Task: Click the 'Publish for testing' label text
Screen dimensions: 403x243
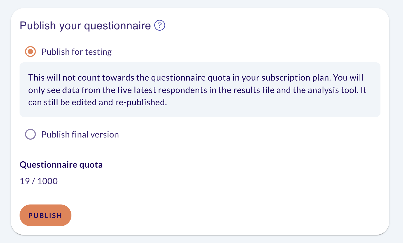Action: [77, 52]
